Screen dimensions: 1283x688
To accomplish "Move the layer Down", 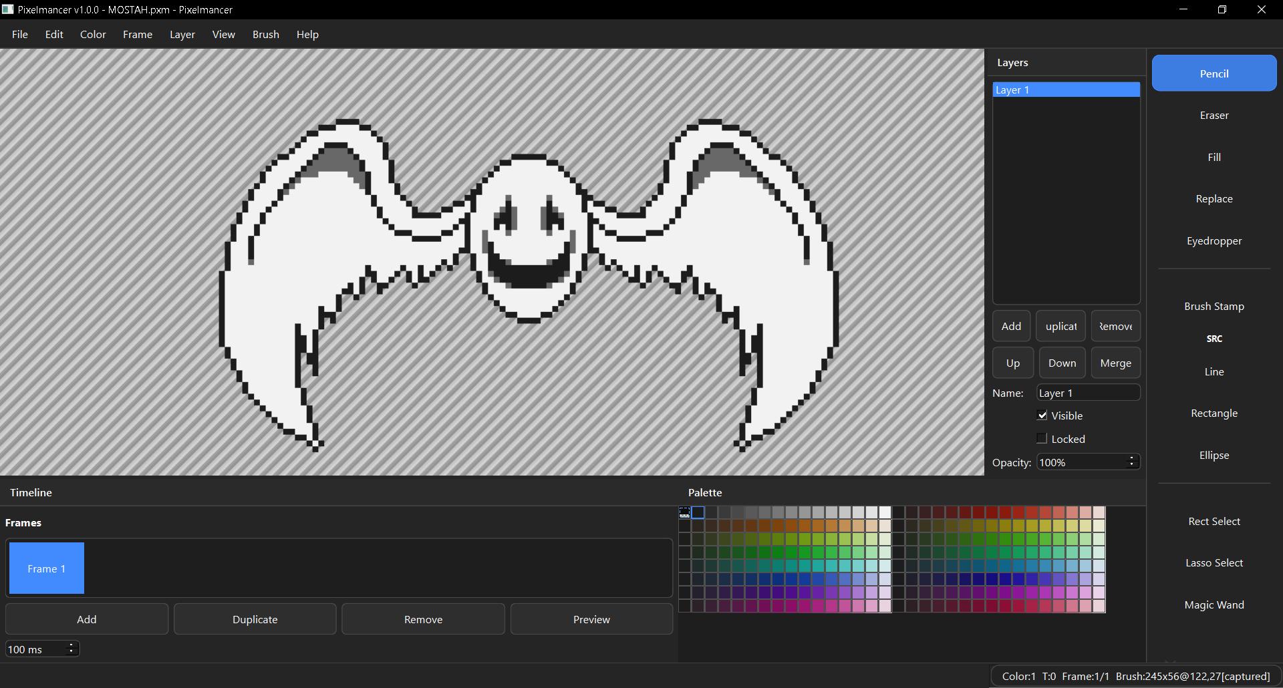I will click(1062, 363).
